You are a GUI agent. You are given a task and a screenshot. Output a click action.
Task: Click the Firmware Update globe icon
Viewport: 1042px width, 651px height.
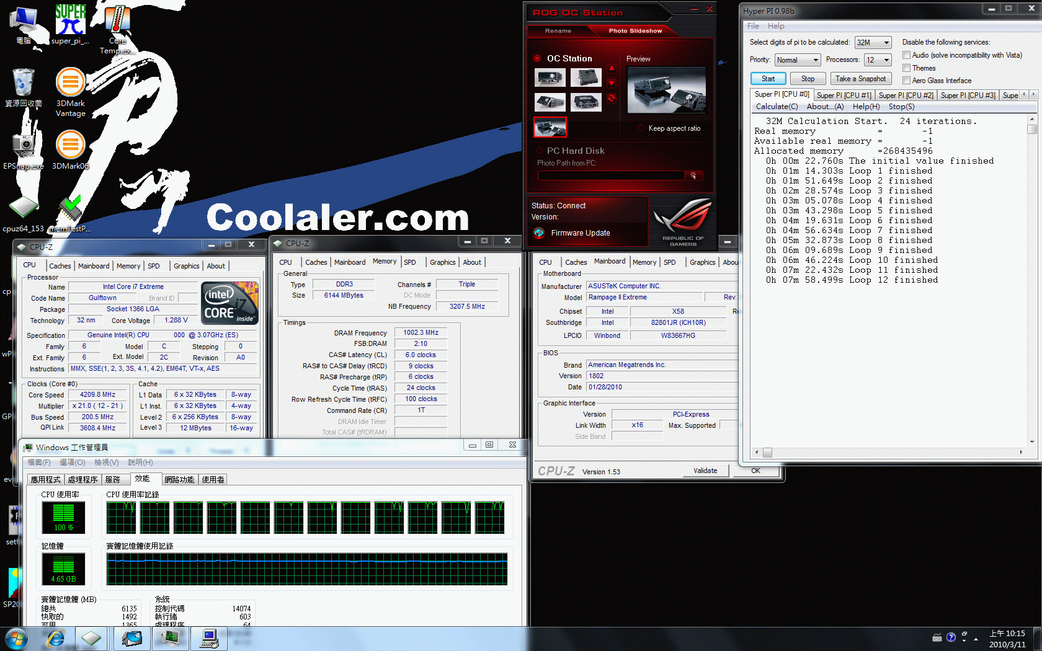pyautogui.click(x=538, y=232)
